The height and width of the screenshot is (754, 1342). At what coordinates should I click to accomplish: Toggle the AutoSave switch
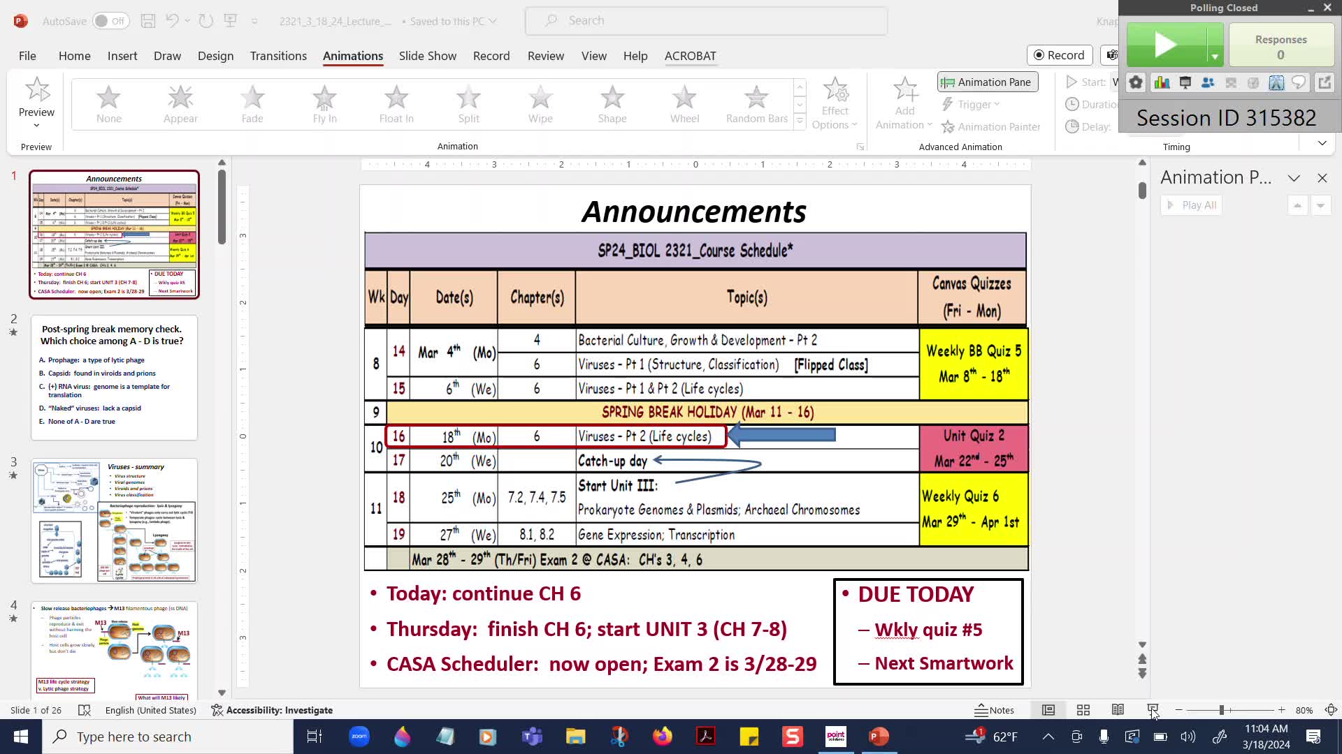110,21
